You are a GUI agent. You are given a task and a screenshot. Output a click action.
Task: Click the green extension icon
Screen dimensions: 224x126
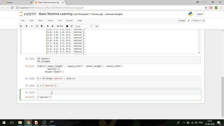[x=216, y=8]
